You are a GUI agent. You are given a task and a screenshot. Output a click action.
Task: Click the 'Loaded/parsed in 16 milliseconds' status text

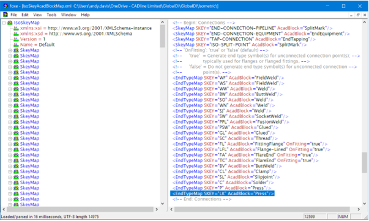(x=50, y=217)
